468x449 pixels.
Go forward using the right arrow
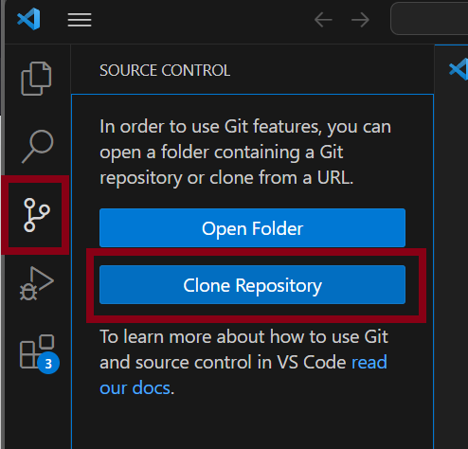360,20
